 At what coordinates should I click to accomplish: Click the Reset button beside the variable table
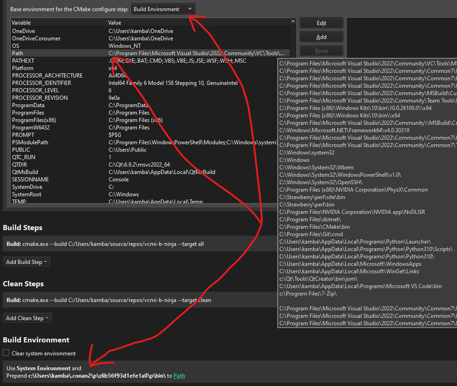[x=321, y=51]
